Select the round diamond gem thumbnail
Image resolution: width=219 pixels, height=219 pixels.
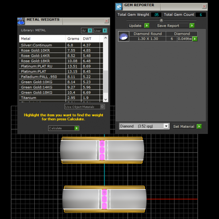point(124,36)
